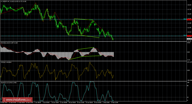Select the lower cyan horizontal level line
This screenshot has height=104, width=192.
pyautogui.click(x=93, y=36)
